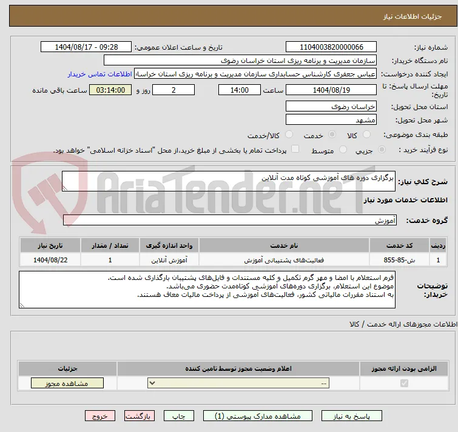
Task: Click the تعداد / مقدار column header
Action: pos(110,245)
